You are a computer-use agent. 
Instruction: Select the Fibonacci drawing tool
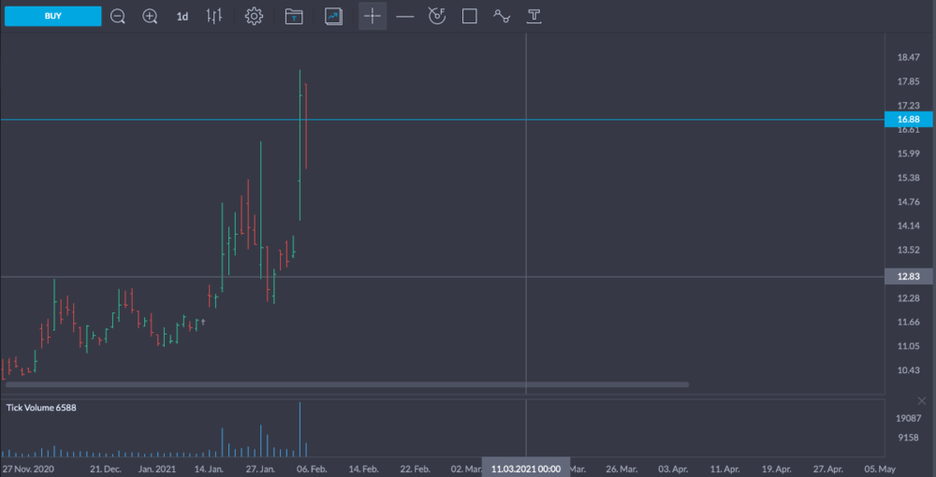[x=437, y=17]
